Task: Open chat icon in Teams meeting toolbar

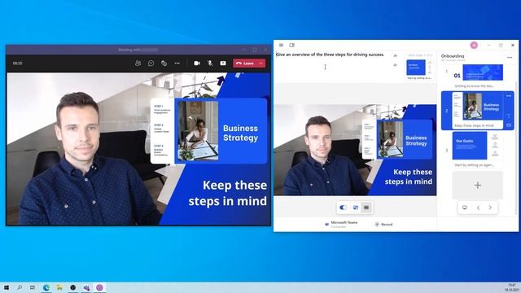Action: pyautogui.click(x=151, y=63)
